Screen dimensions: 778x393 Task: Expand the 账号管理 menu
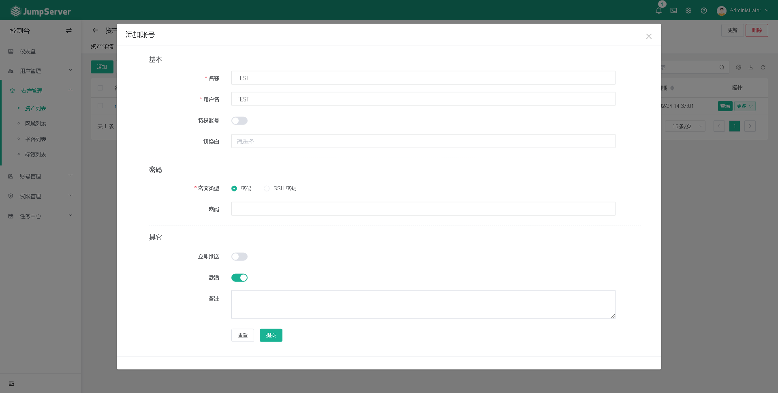point(41,176)
